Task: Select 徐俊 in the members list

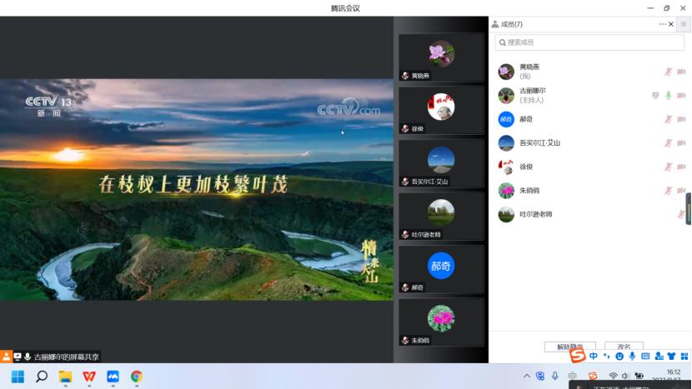Action: point(525,167)
